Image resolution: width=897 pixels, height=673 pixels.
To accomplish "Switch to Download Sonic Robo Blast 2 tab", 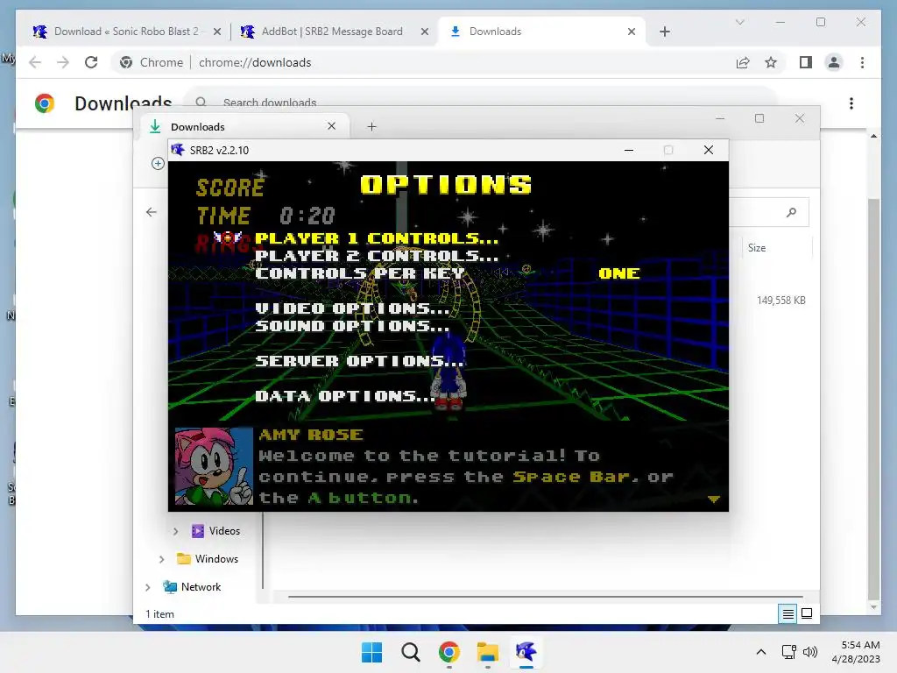I will click(x=126, y=32).
